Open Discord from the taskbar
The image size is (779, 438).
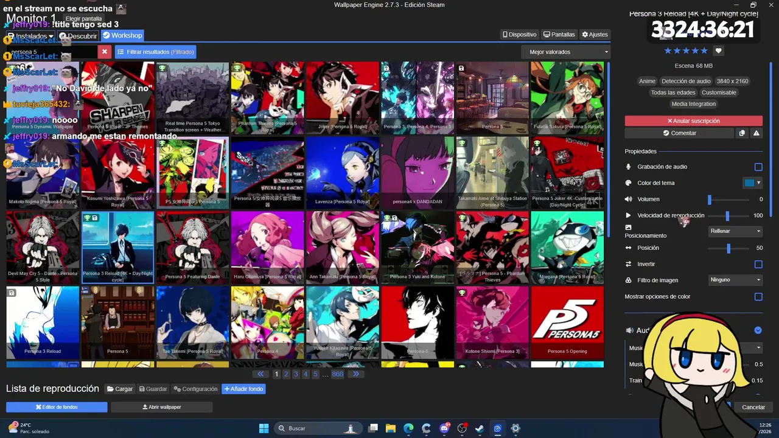(x=444, y=428)
